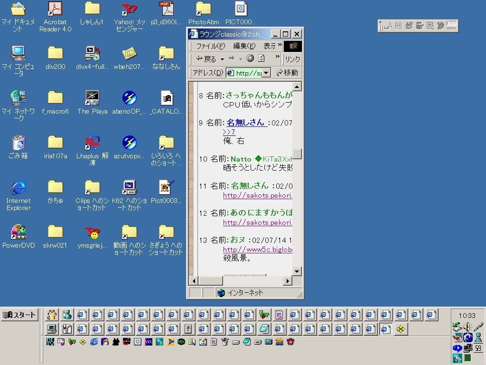Image resolution: width=486 pixels, height=365 pixels.
Task: Click the vertical scrollbar down arrow in browser
Action: point(297,271)
